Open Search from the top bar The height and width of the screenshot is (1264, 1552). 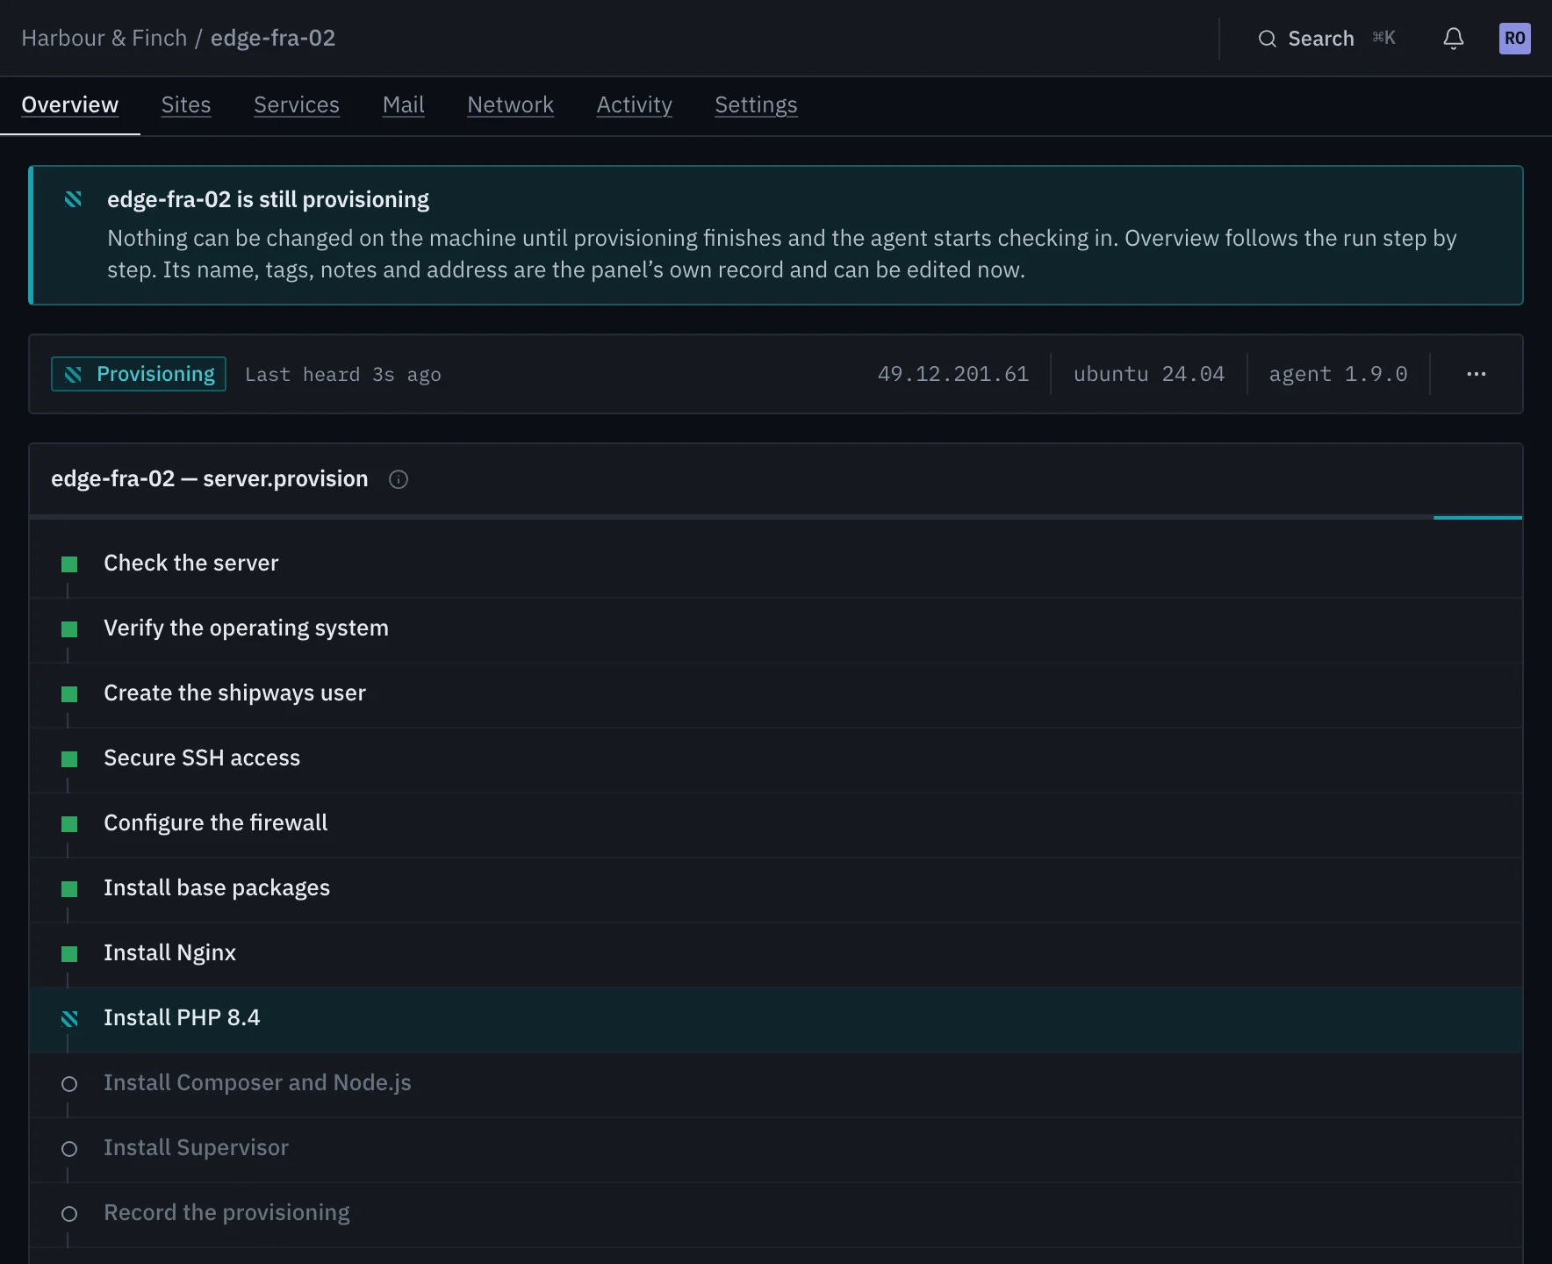(1326, 39)
